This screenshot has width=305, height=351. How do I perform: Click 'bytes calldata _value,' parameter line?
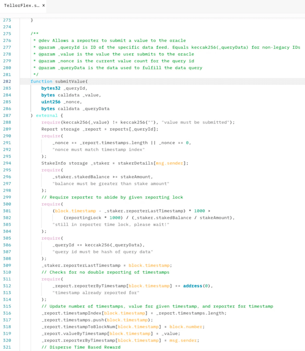(x=71, y=95)
